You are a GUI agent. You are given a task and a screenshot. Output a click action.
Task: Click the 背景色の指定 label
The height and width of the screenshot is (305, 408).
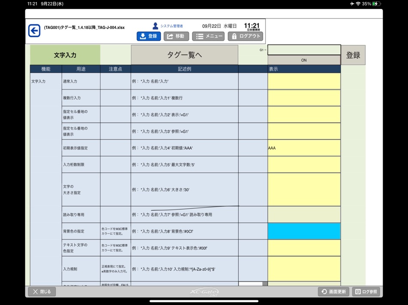click(73, 231)
